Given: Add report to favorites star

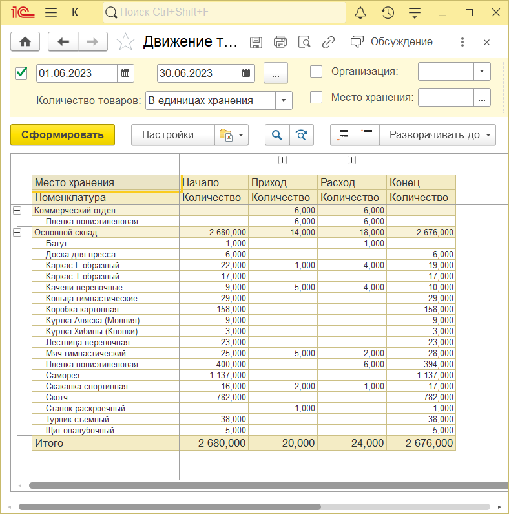Looking at the screenshot, I should (x=125, y=41).
